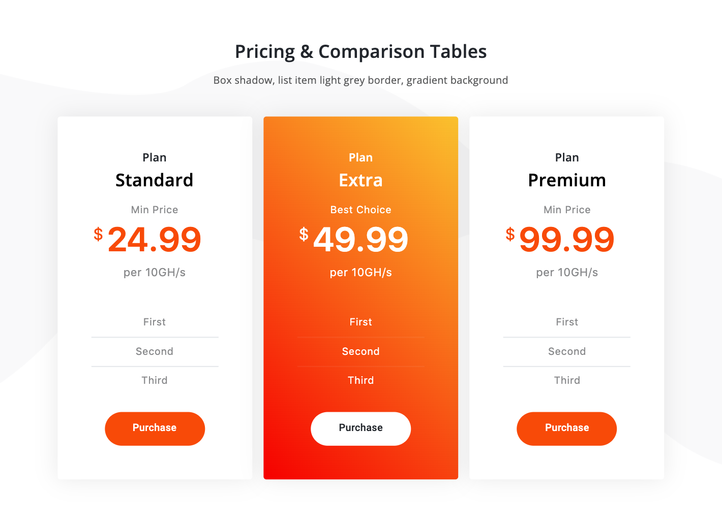Click the Extra plan Purchase button
722x528 pixels.
pos(360,428)
